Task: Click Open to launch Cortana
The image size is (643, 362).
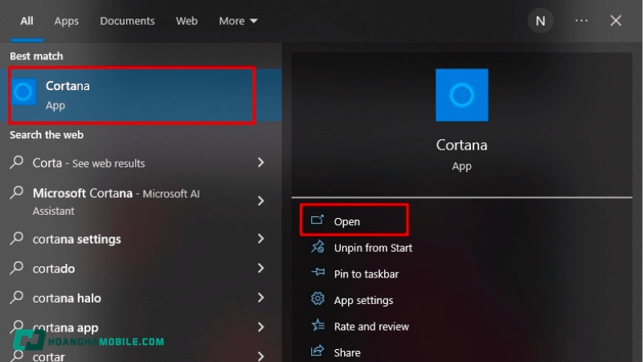Action: (x=347, y=221)
